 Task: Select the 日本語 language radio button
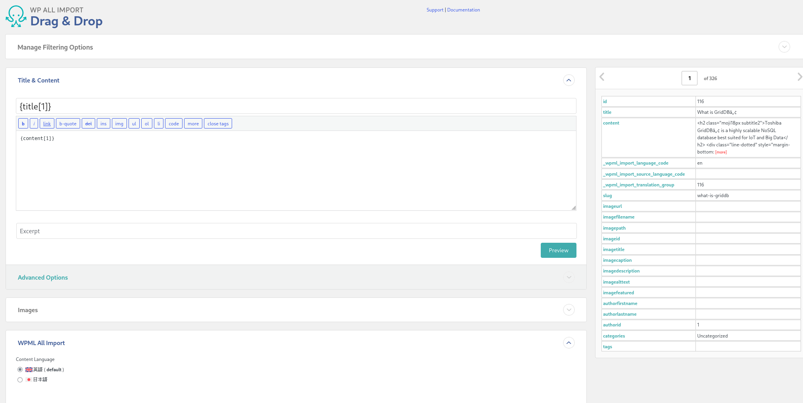pos(20,380)
